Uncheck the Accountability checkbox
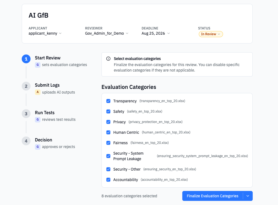The image size is (278, 205). point(108,180)
